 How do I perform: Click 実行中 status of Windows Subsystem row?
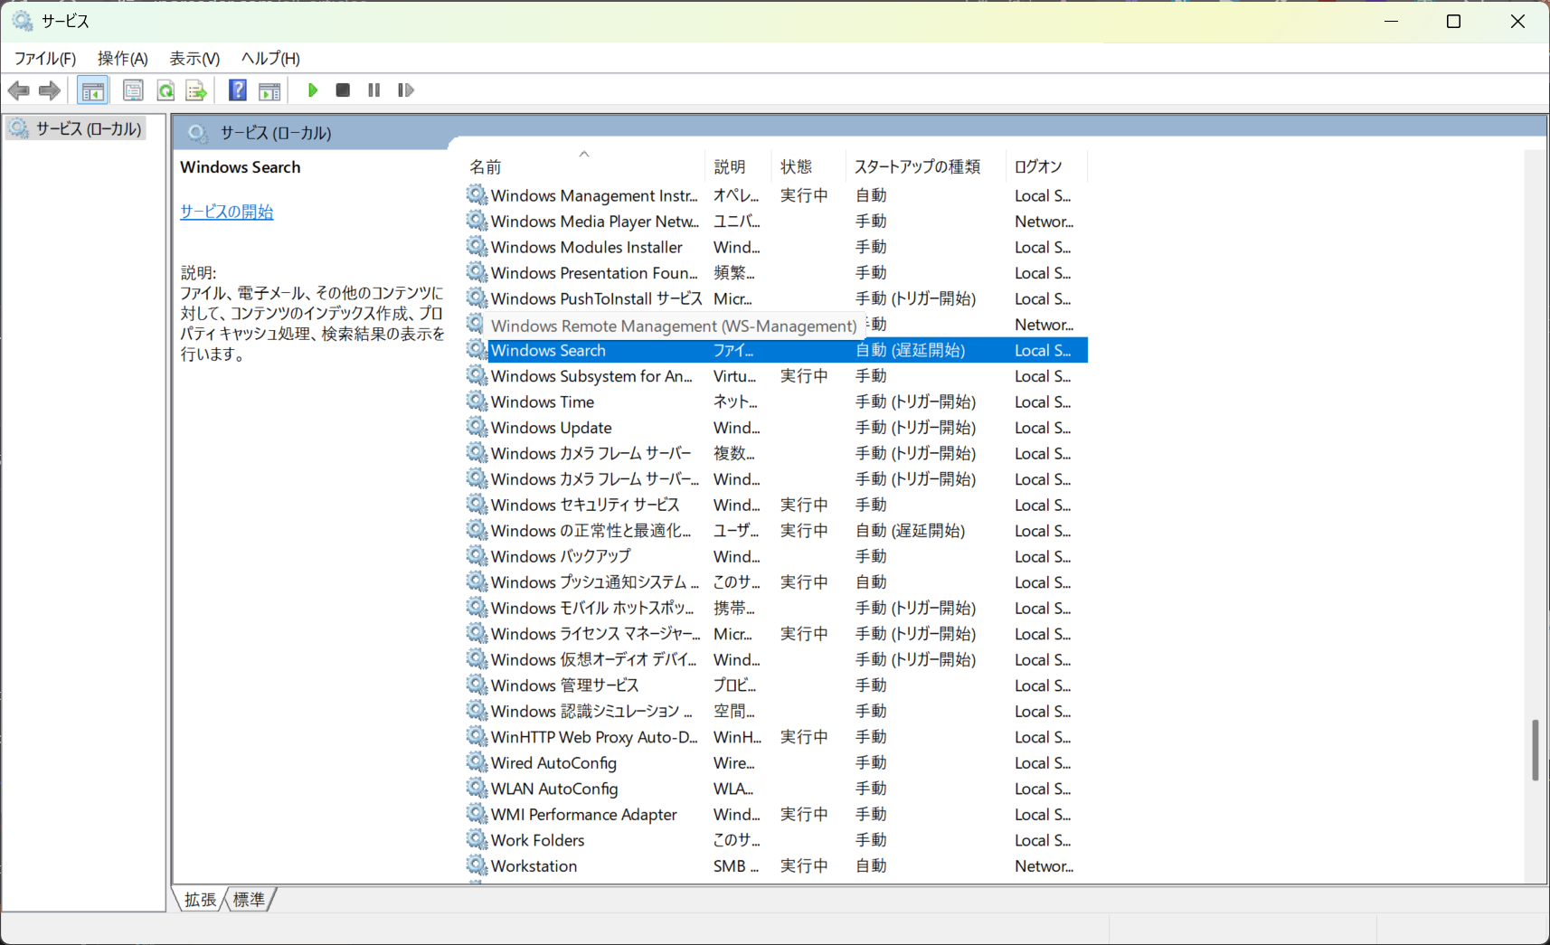click(x=804, y=376)
